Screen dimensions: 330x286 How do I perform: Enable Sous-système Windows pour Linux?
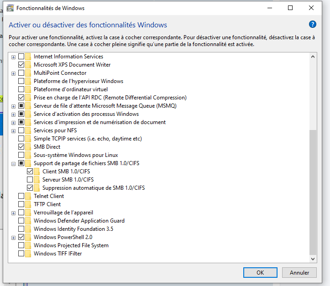pos(21,155)
